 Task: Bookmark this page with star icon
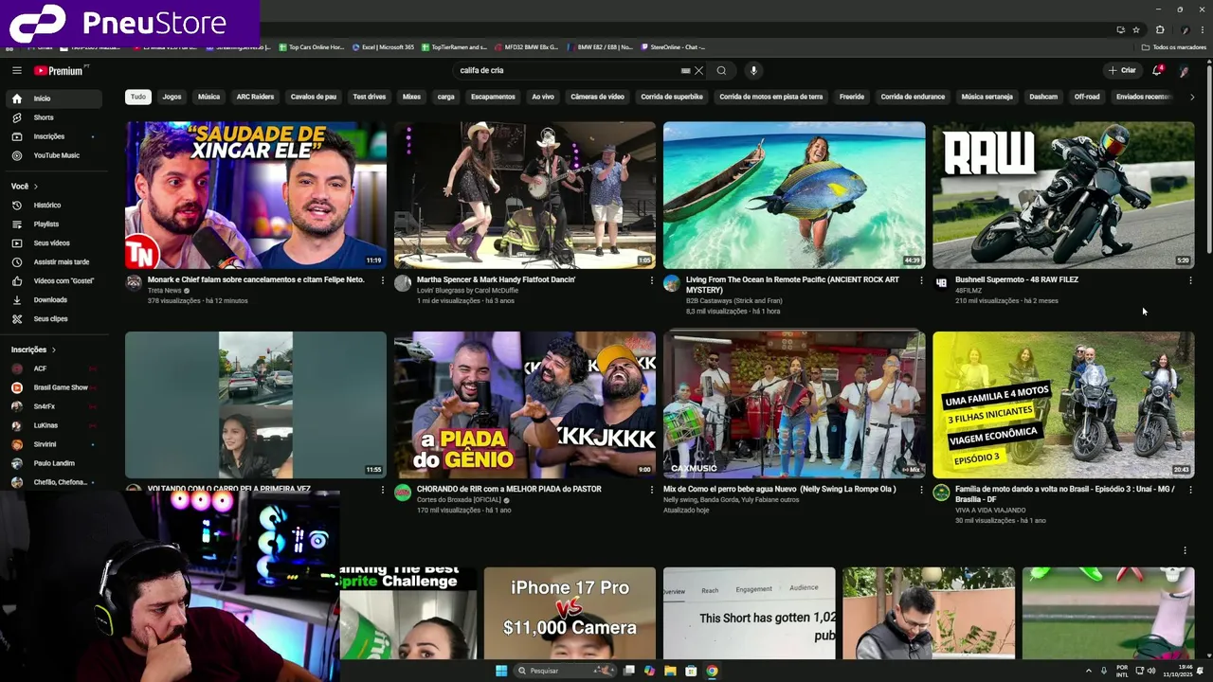1136,29
